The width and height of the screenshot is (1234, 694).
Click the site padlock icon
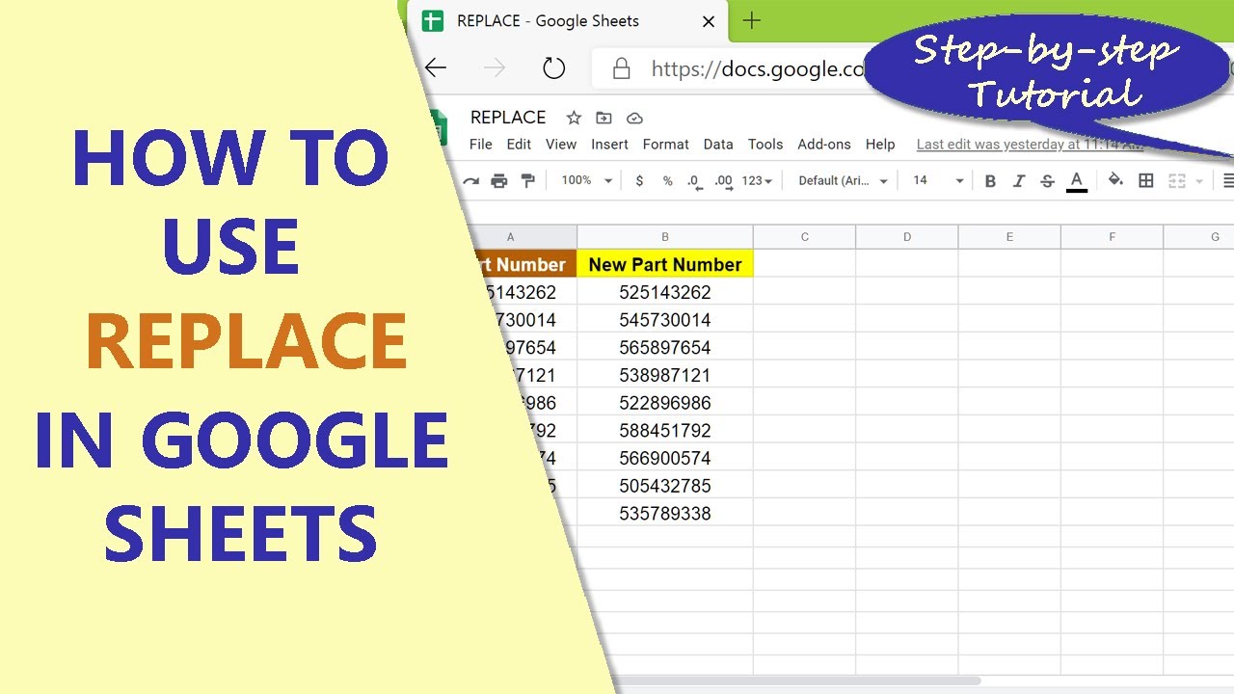click(622, 68)
